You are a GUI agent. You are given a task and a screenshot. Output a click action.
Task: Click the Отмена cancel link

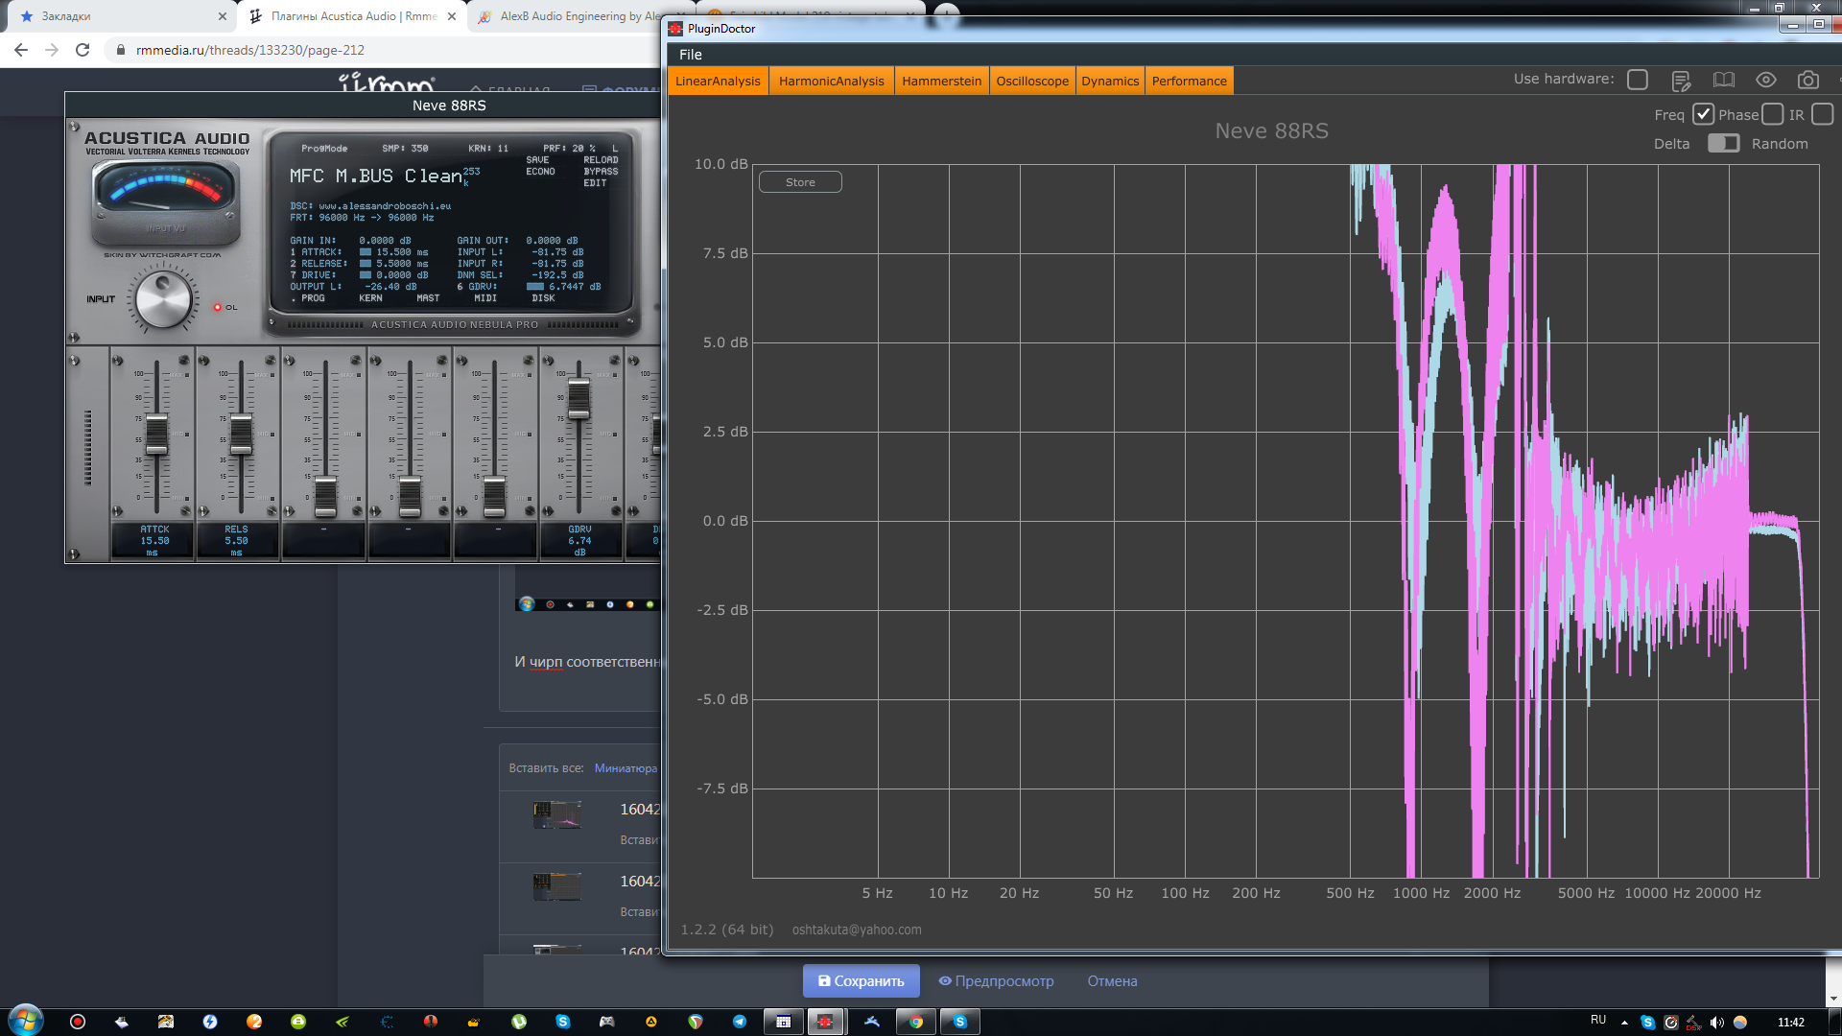(1112, 981)
